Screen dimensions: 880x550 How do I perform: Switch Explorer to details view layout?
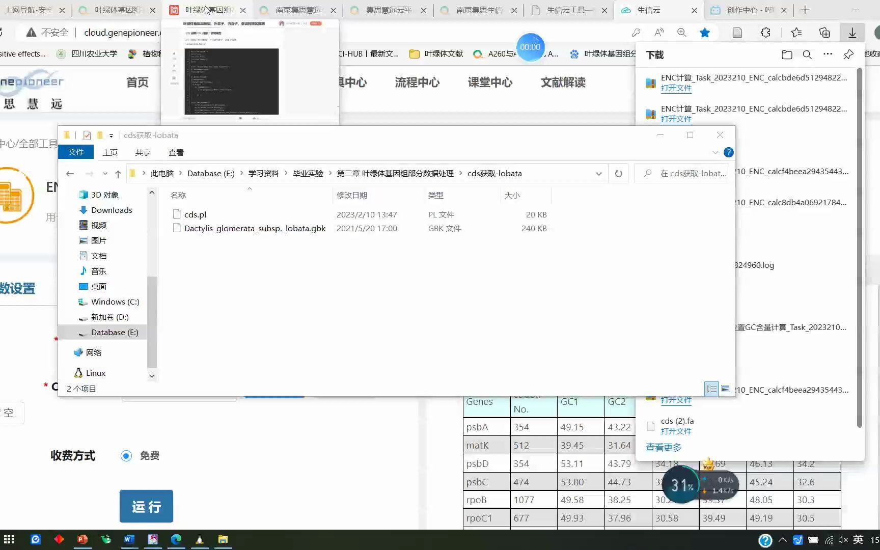click(x=711, y=389)
